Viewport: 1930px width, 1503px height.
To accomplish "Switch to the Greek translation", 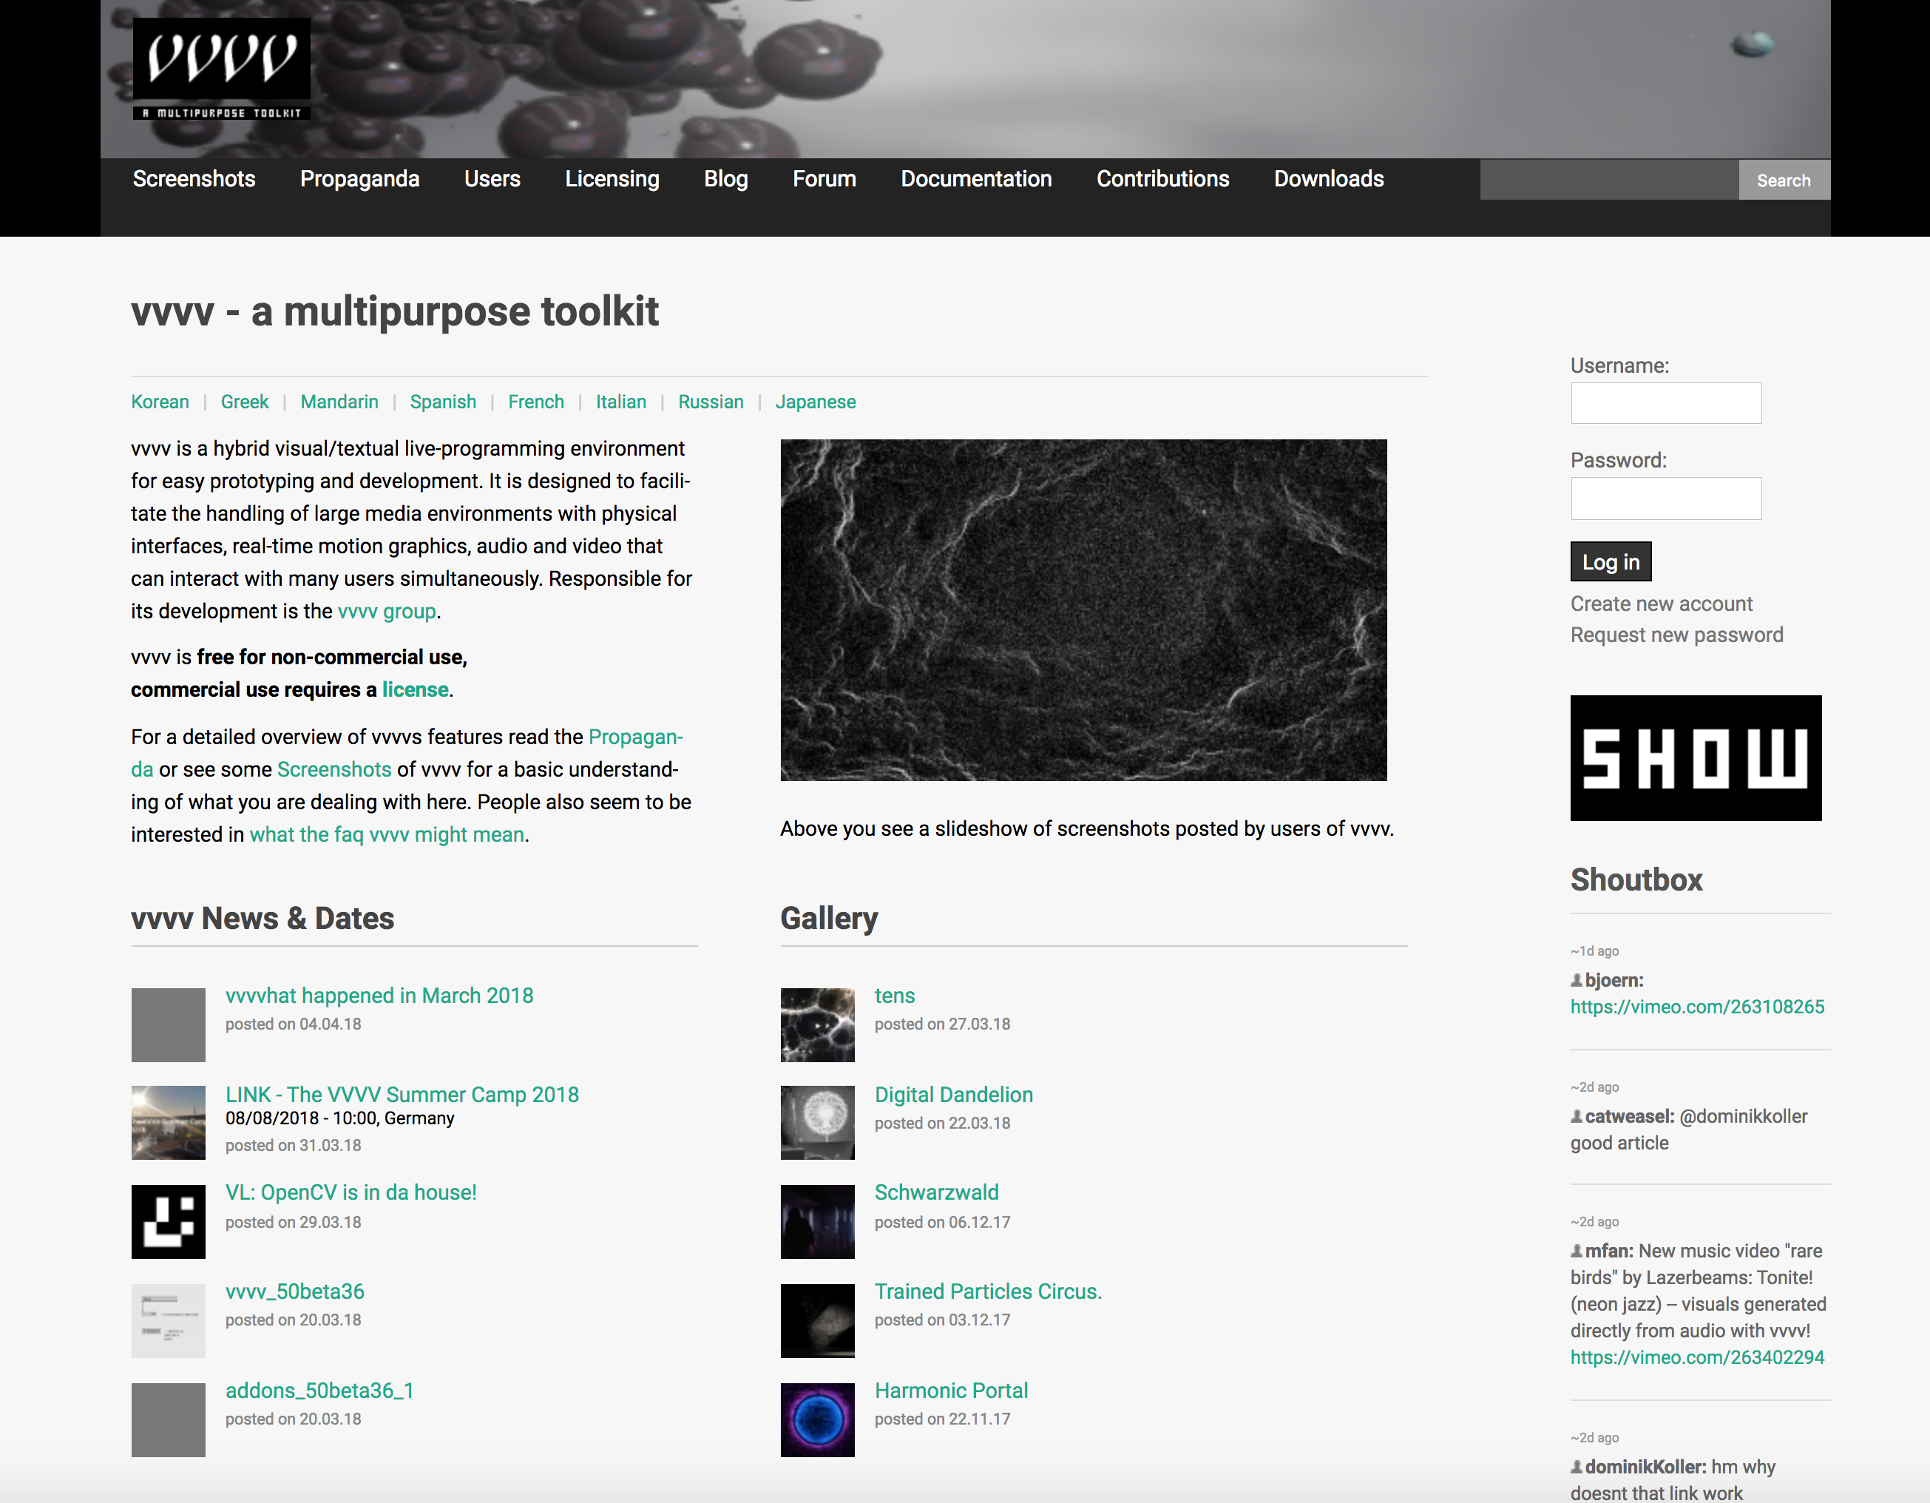I will (x=245, y=402).
